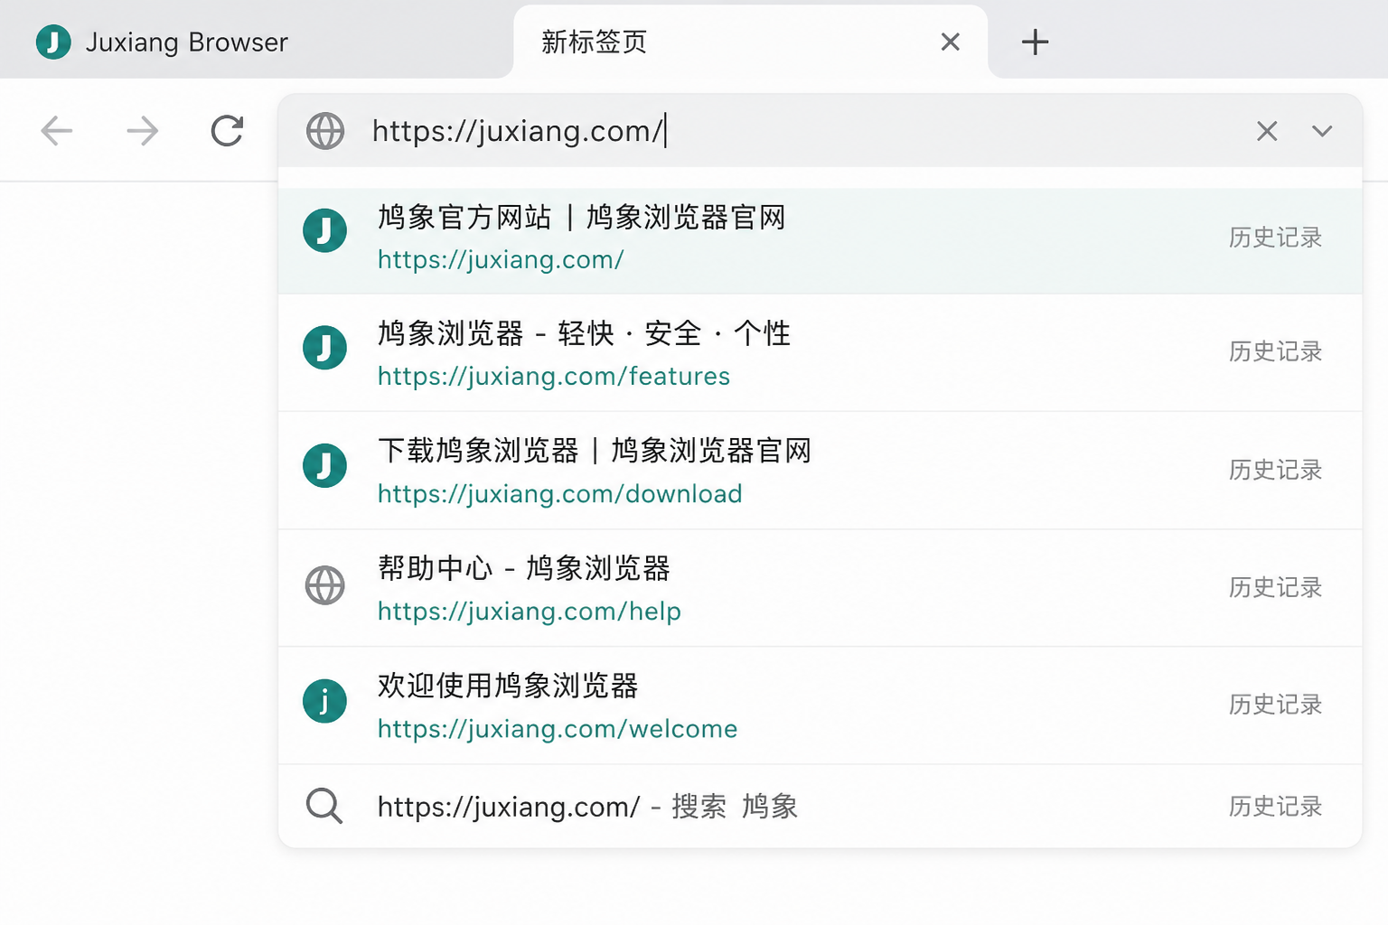
Task: Choose the 帮助中心 - 鸠象浏览器 suggestion title
Action: [x=524, y=568]
